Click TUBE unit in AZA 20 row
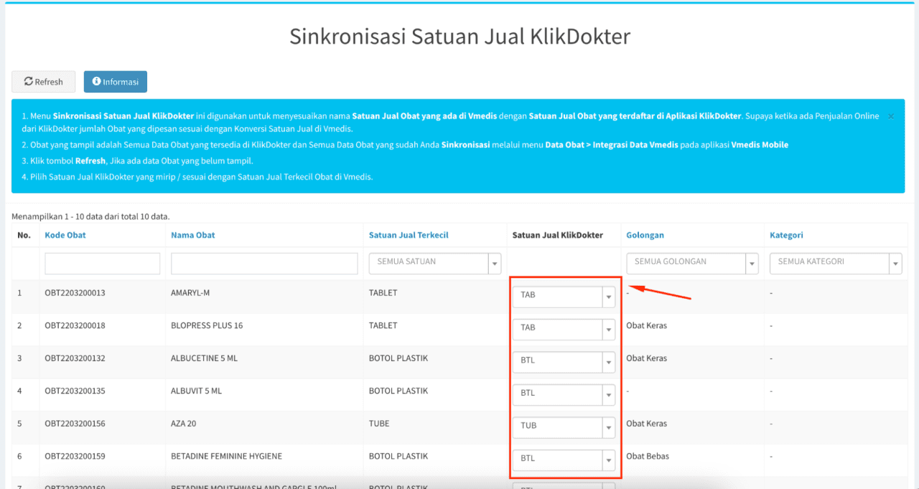The image size is (919, 489). 379,424
